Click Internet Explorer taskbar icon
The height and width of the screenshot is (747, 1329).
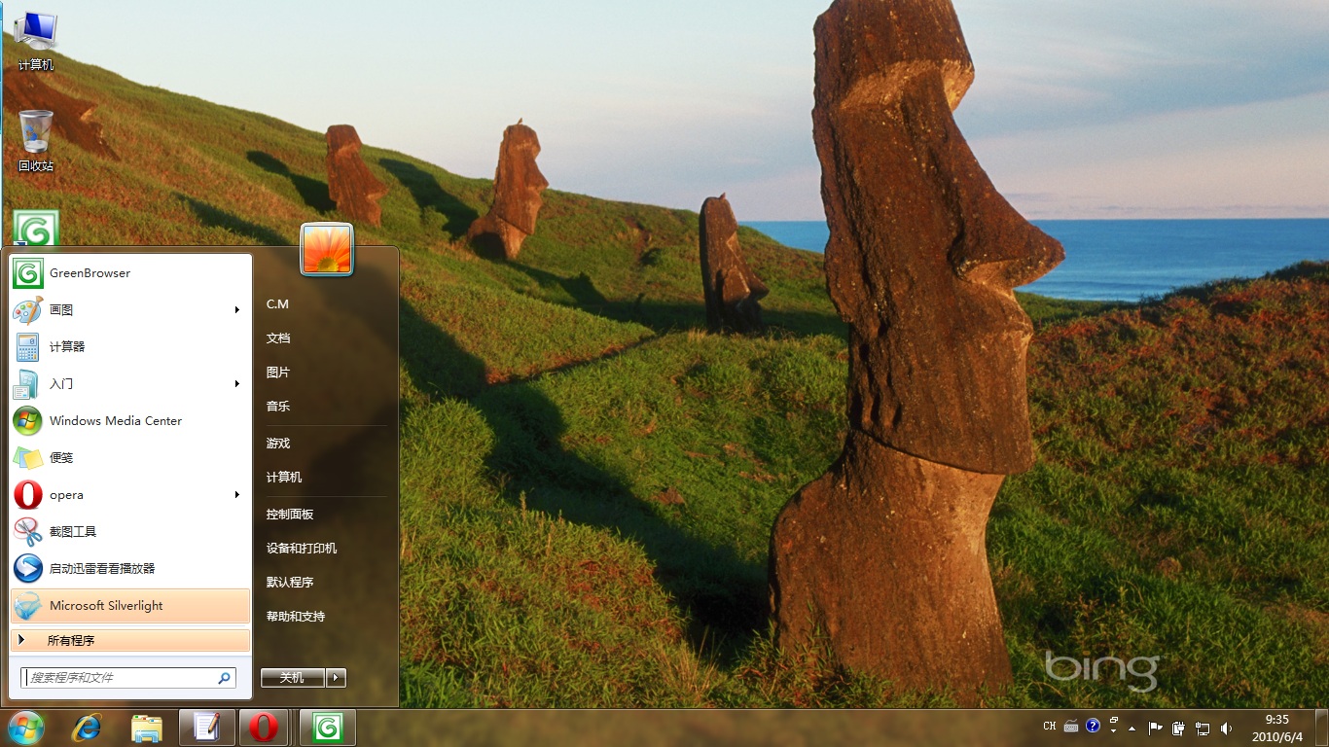[x=87, y=728]
